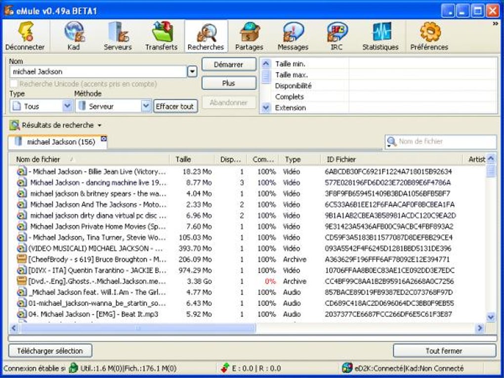Click the Extension filter row label

pos(290,108)
